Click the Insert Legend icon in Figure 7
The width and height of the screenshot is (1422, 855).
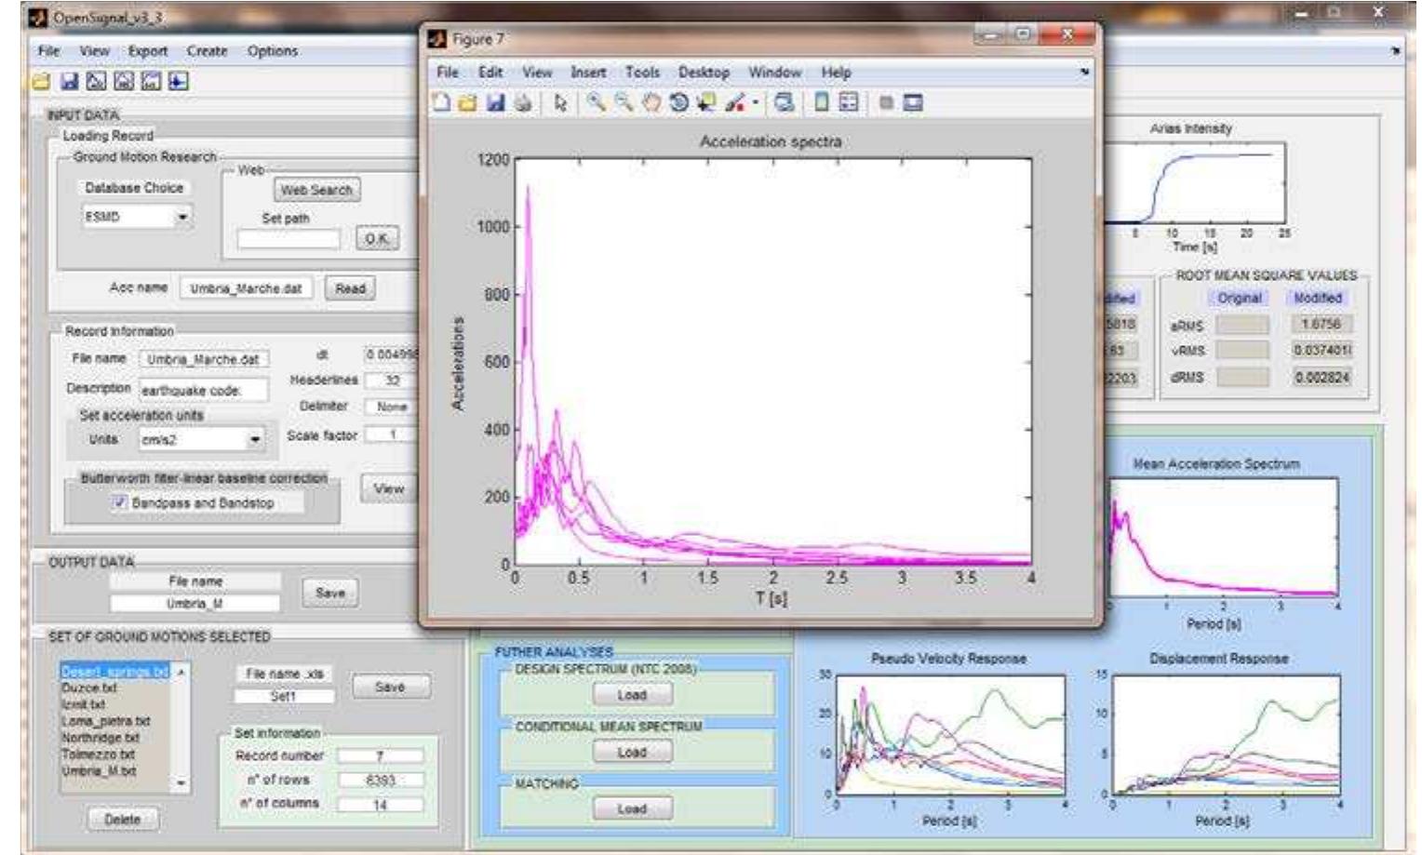click(849, 103)
